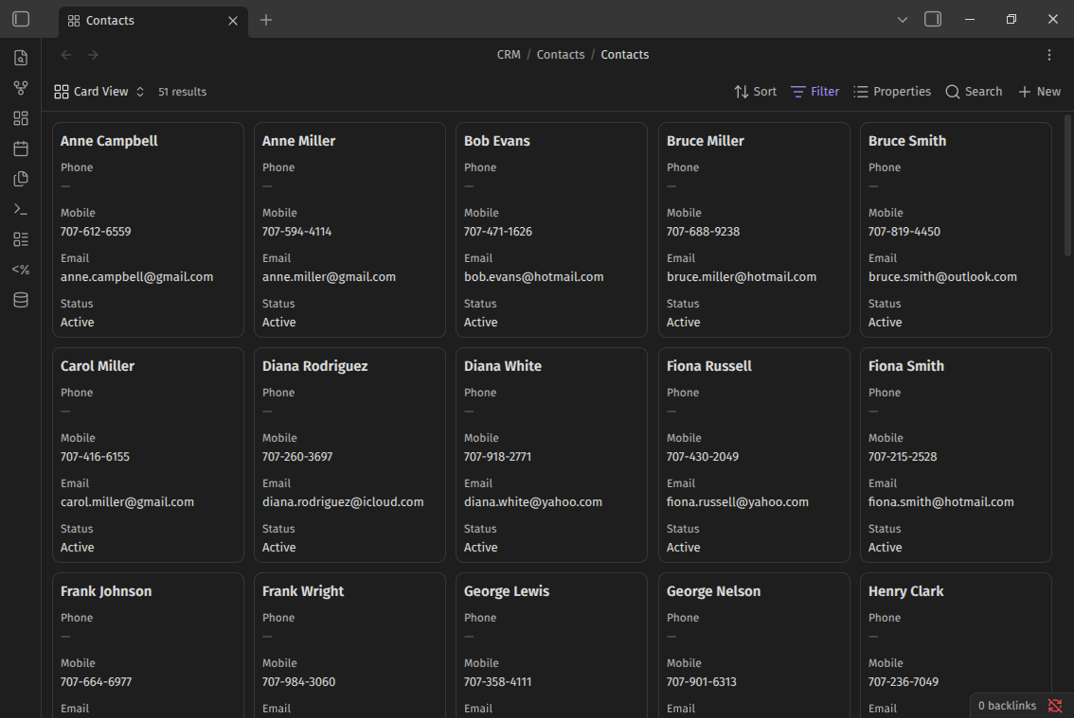
Task: Open the Properties settings
Action: (x=892, y=92)
